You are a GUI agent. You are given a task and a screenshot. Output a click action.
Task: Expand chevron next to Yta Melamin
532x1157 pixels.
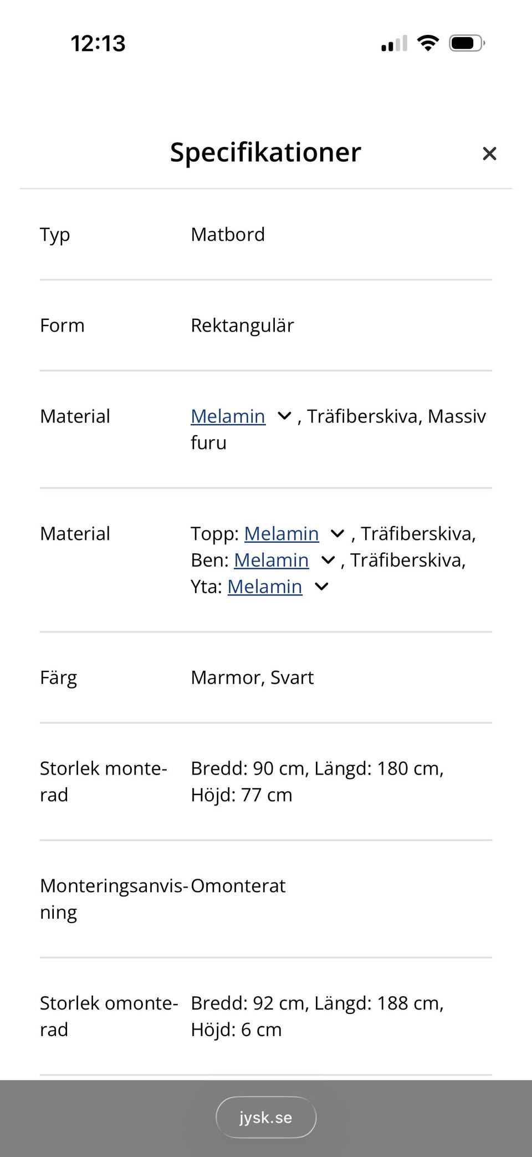pyautogui.click(x=321, y=587)
